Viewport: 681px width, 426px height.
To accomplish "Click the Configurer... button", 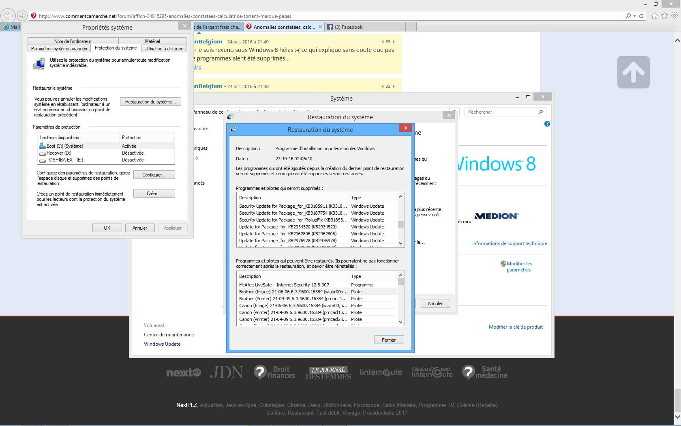I will click(x=154, y=175).
